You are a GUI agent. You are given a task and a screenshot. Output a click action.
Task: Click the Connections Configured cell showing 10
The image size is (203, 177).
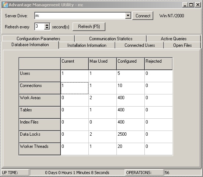[x=130, y=88]
